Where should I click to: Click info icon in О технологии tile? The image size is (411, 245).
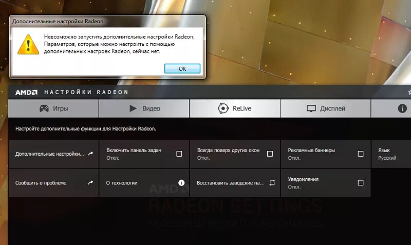click(181, 183)
